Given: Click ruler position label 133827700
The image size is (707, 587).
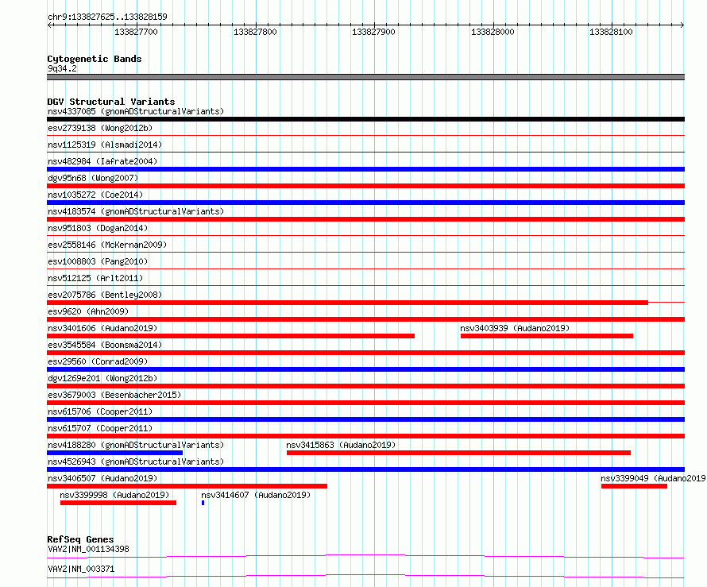Looking at the screenshot, I should pyautogui.click(x=136, y=32).
